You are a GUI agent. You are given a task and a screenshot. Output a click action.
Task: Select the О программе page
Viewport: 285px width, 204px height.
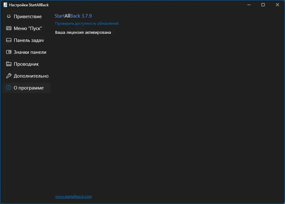(27, 88)
